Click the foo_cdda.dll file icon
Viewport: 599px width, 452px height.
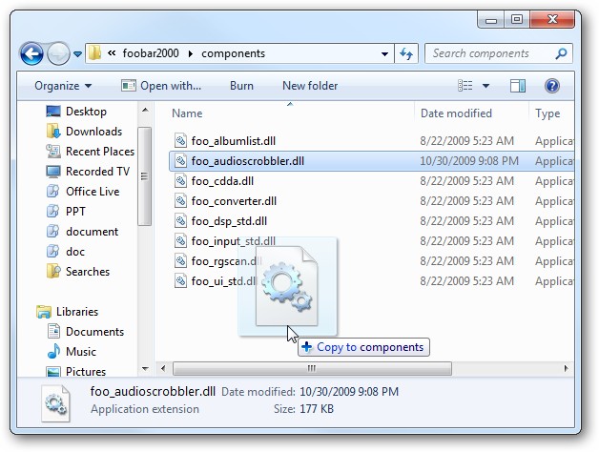coord(180,181)
